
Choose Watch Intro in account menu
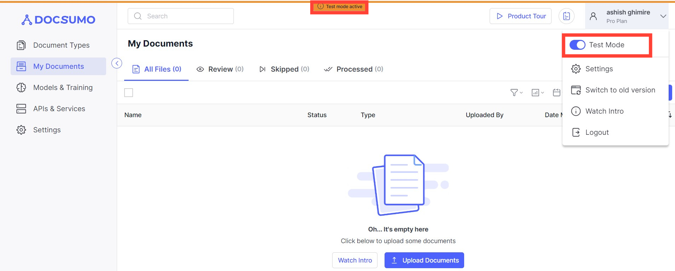[615, 111]
